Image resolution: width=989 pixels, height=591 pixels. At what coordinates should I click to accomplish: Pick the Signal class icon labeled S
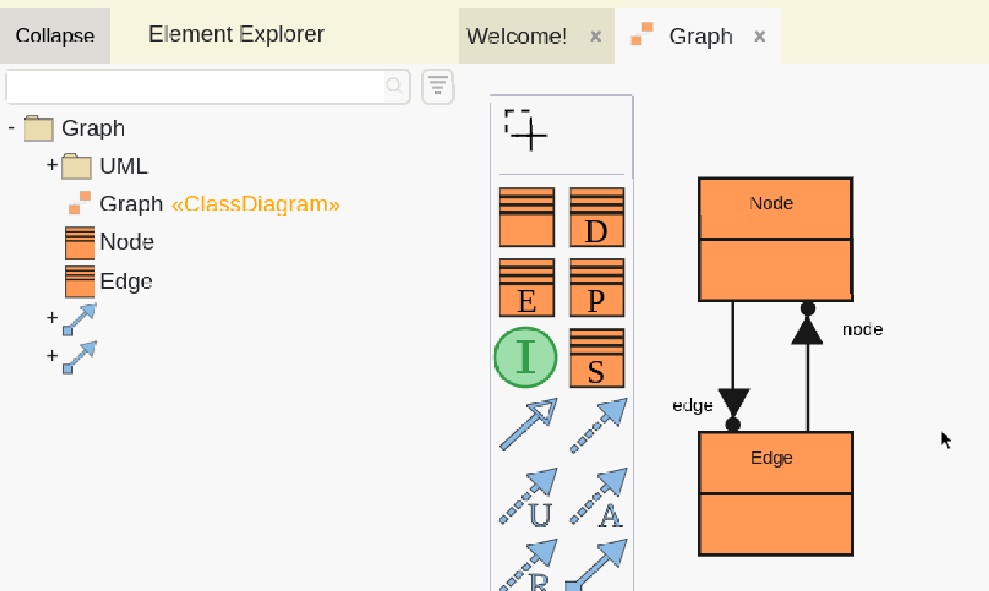[x=597, y=358]
